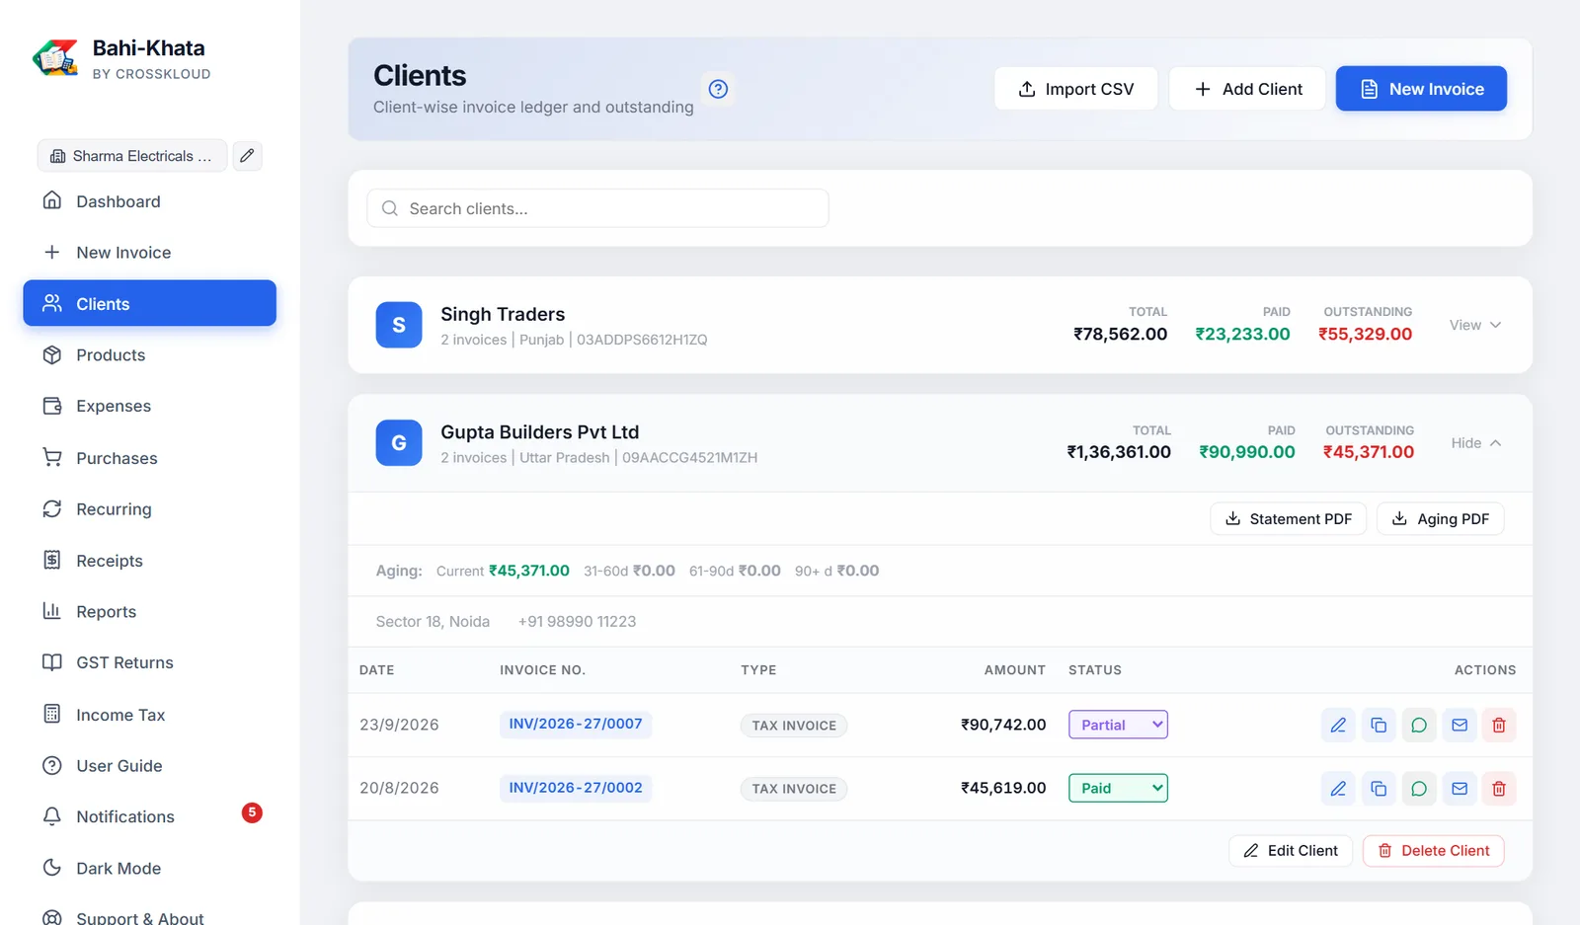Click the Edit Client button
Viewport: 1580px width, 925px height.
(1291, 851)
